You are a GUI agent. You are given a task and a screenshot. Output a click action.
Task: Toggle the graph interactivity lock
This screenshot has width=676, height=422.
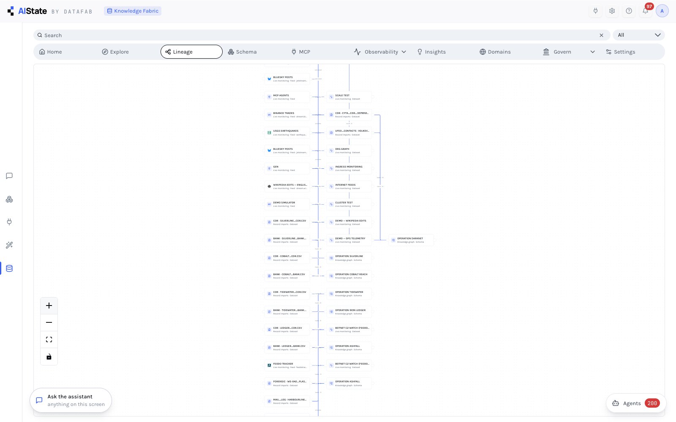click(x=49, y=357)
